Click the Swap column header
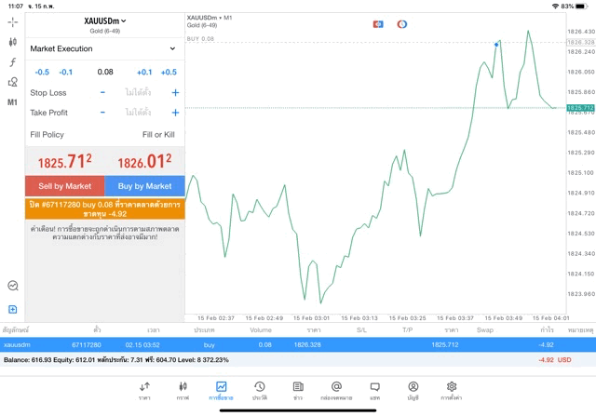Image resolution: width=596 pixels, height=416 pixels. 485,329
